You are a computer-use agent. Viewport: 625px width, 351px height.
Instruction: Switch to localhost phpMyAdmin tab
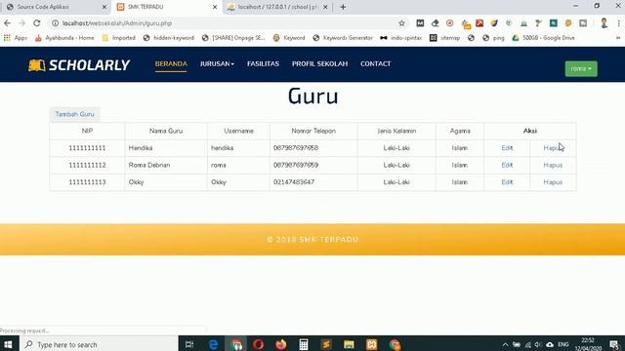[x=277, y=7]
